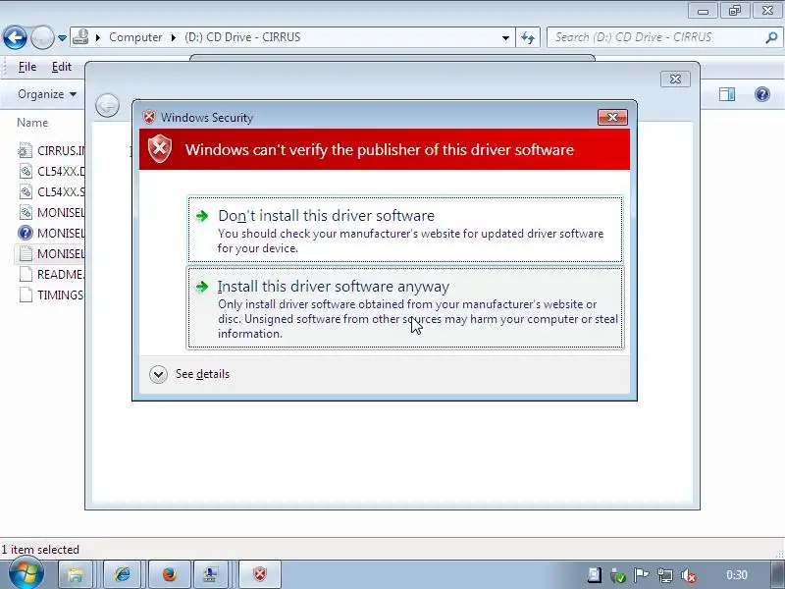Click the wizard's greyed back arrow
785x589 pixels.
tap(107, 106)
